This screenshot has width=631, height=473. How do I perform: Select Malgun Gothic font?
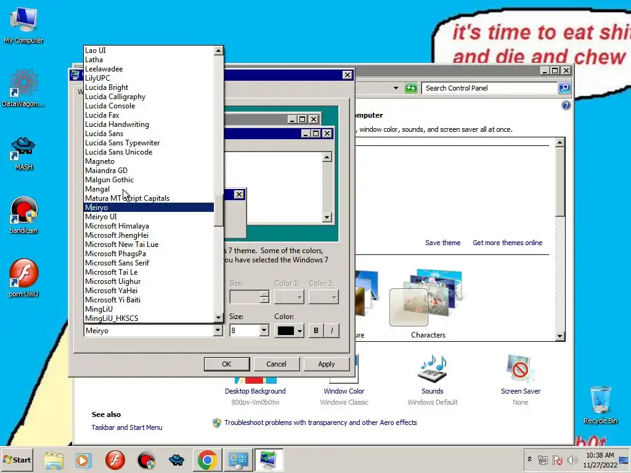[149, 180]
